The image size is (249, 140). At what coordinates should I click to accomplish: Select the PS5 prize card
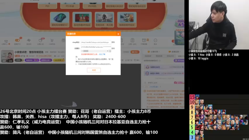pyautogui.click(x=47, y=6)
